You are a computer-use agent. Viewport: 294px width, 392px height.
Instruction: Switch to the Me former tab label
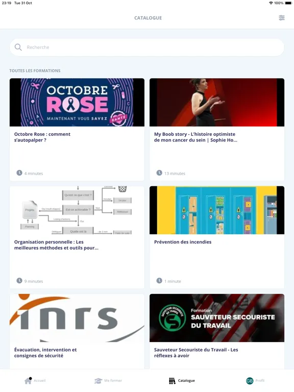(x=113, y=380)
